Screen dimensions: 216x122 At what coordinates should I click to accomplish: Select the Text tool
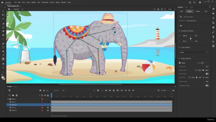pos(3,47)
